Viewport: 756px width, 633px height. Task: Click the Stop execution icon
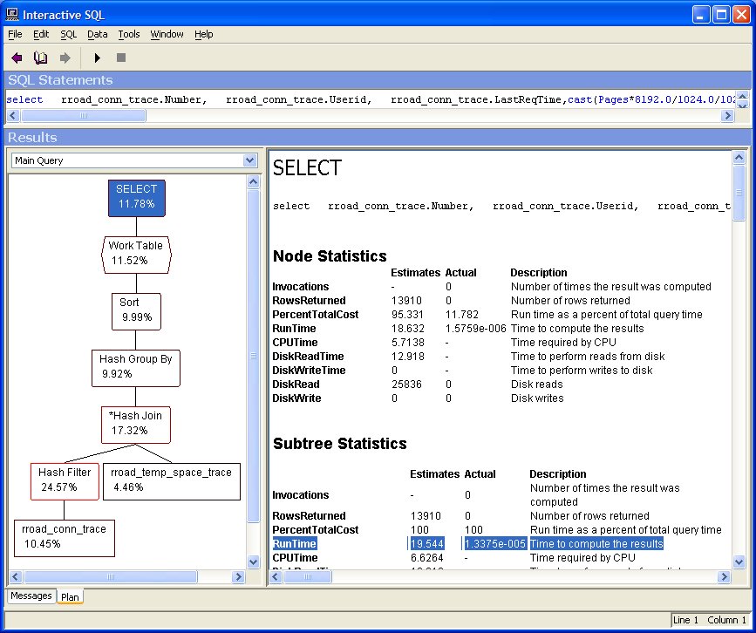(x=119, y=57)
